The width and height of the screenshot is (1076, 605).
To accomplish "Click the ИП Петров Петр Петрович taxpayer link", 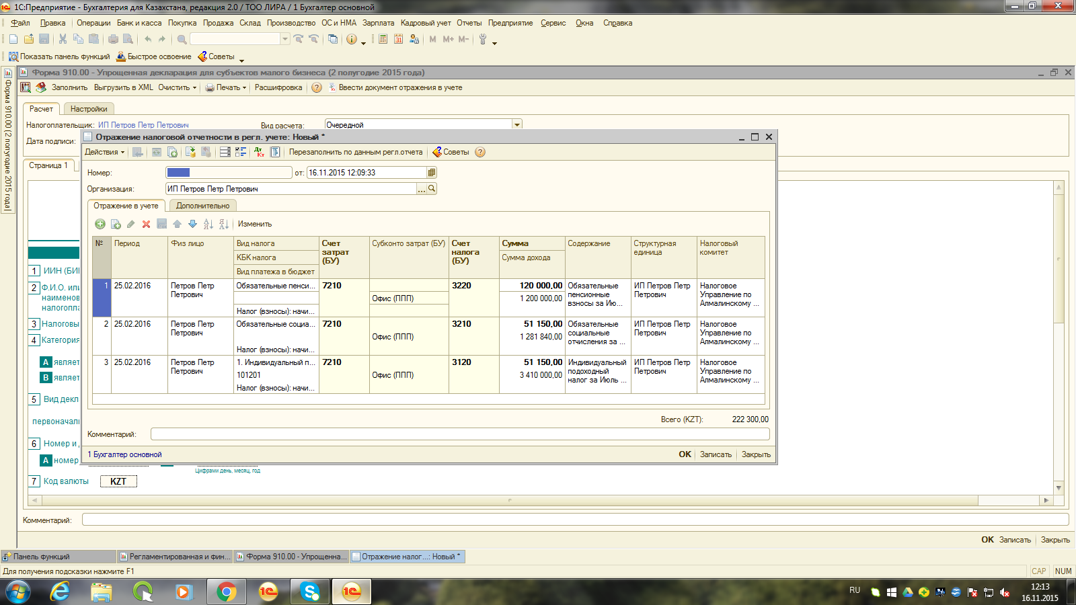I will (x=143, y=125).
